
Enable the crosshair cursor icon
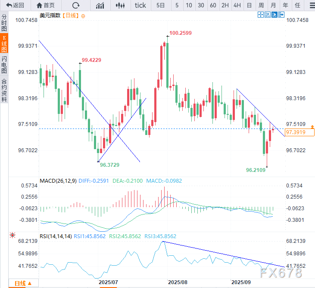[x=261, y=15]
